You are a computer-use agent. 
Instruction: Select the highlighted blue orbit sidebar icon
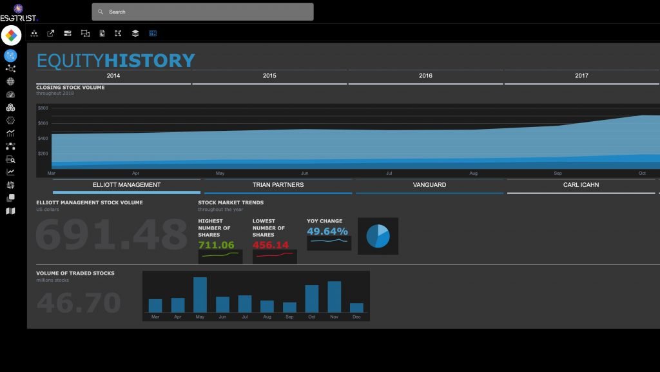pyautogui.click(x=10, y=55)
